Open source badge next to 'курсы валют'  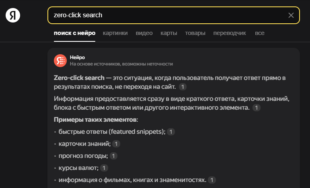coord(104,168)
